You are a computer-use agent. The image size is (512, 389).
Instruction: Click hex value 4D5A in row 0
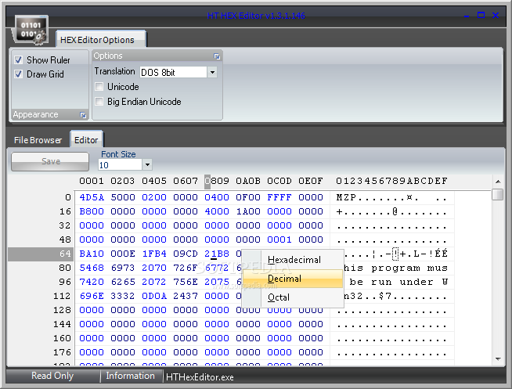(x=92, y=197)
